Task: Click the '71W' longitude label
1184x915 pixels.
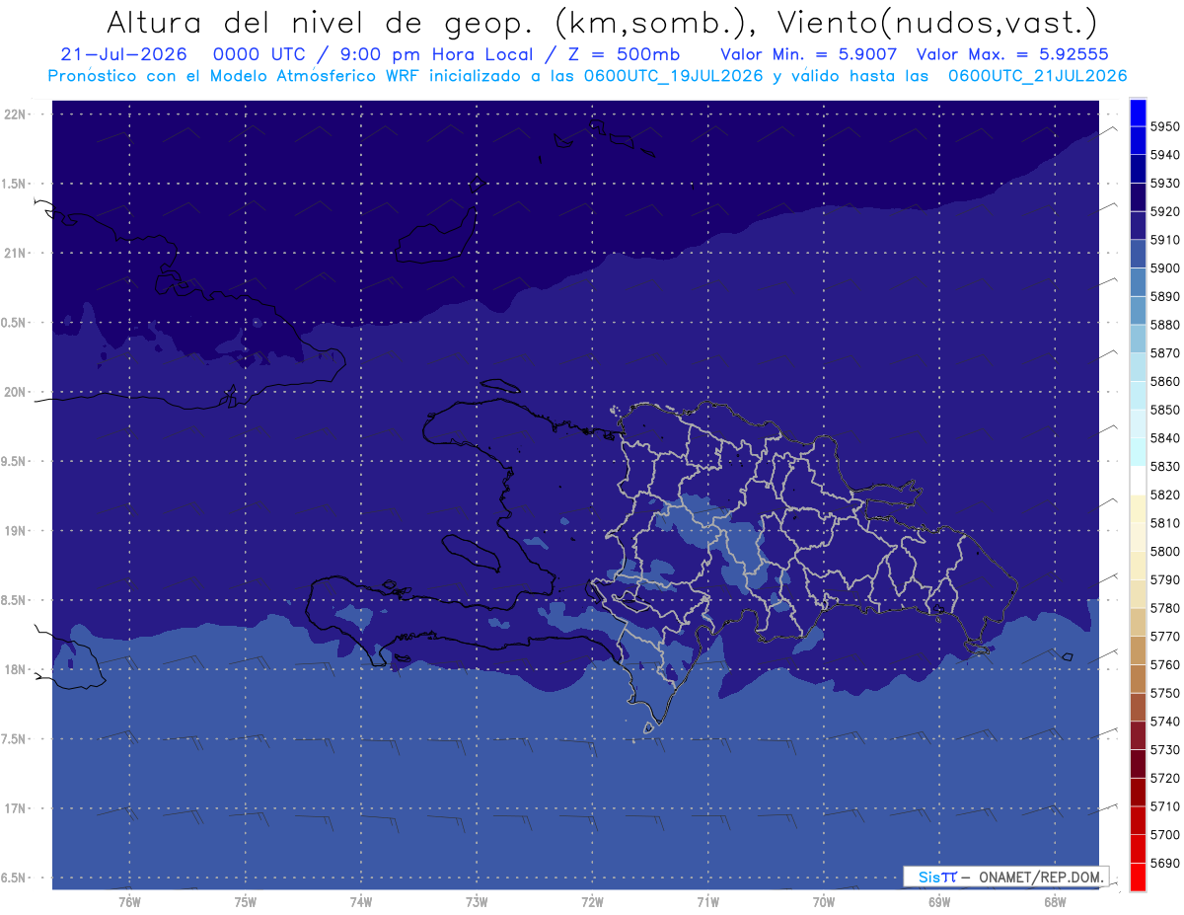Action: (x=707, y=901)
